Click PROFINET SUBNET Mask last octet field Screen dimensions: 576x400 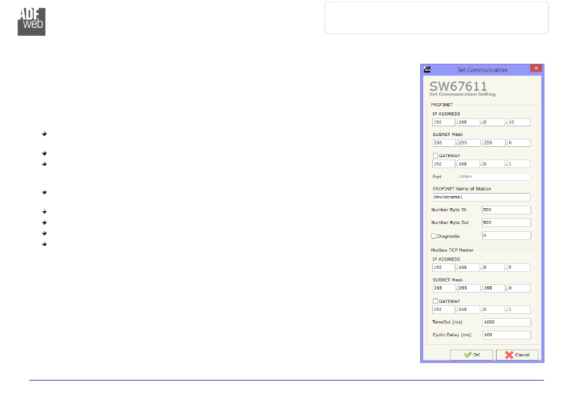point(518,143)
